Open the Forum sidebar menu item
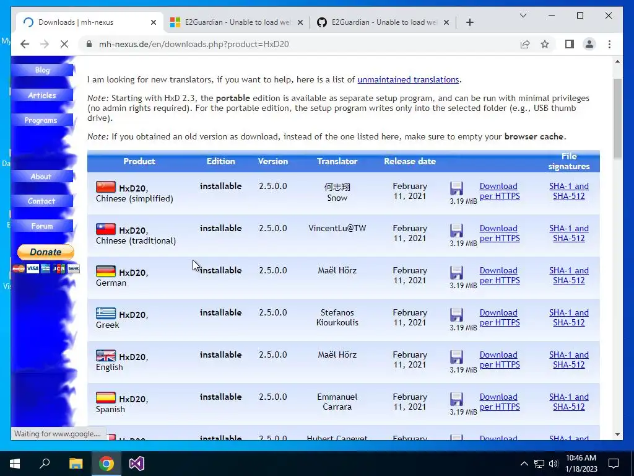 pos(42,226)
